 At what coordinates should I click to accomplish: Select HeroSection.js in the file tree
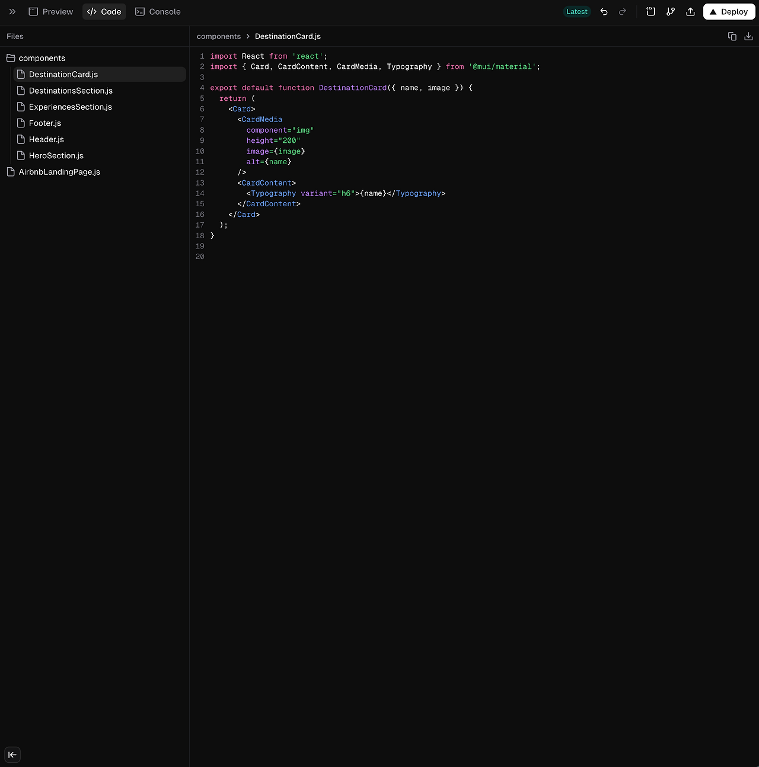coord(56,155)
